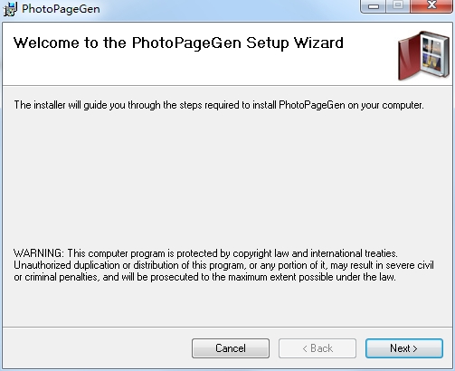Click the PhotoPageGen title bar text
Viewport: 455px width, 371px height.
pyautogui.click(x=61, y=9)
